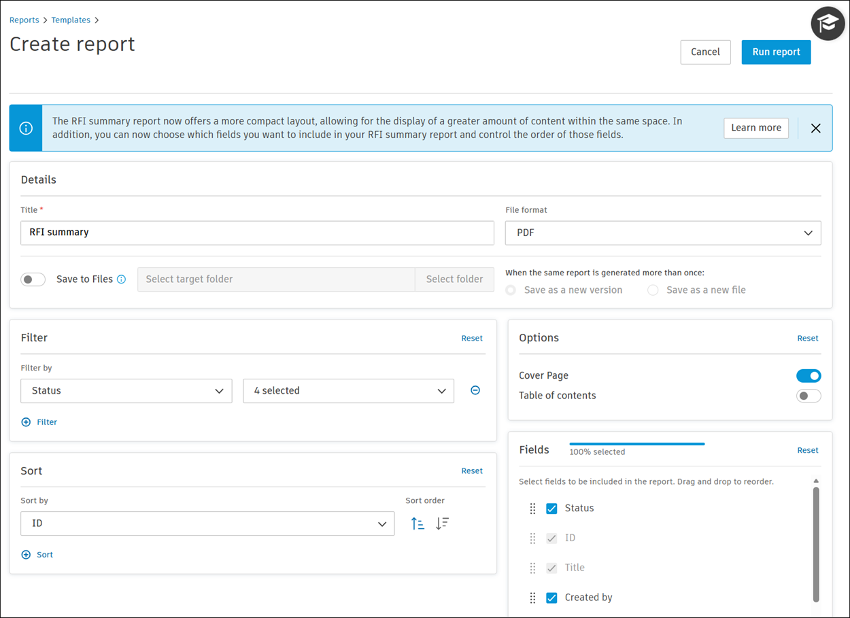Uncheck the Created by field checkbox
This screenshot has width=850, height=618.
(x=551, y=598)
